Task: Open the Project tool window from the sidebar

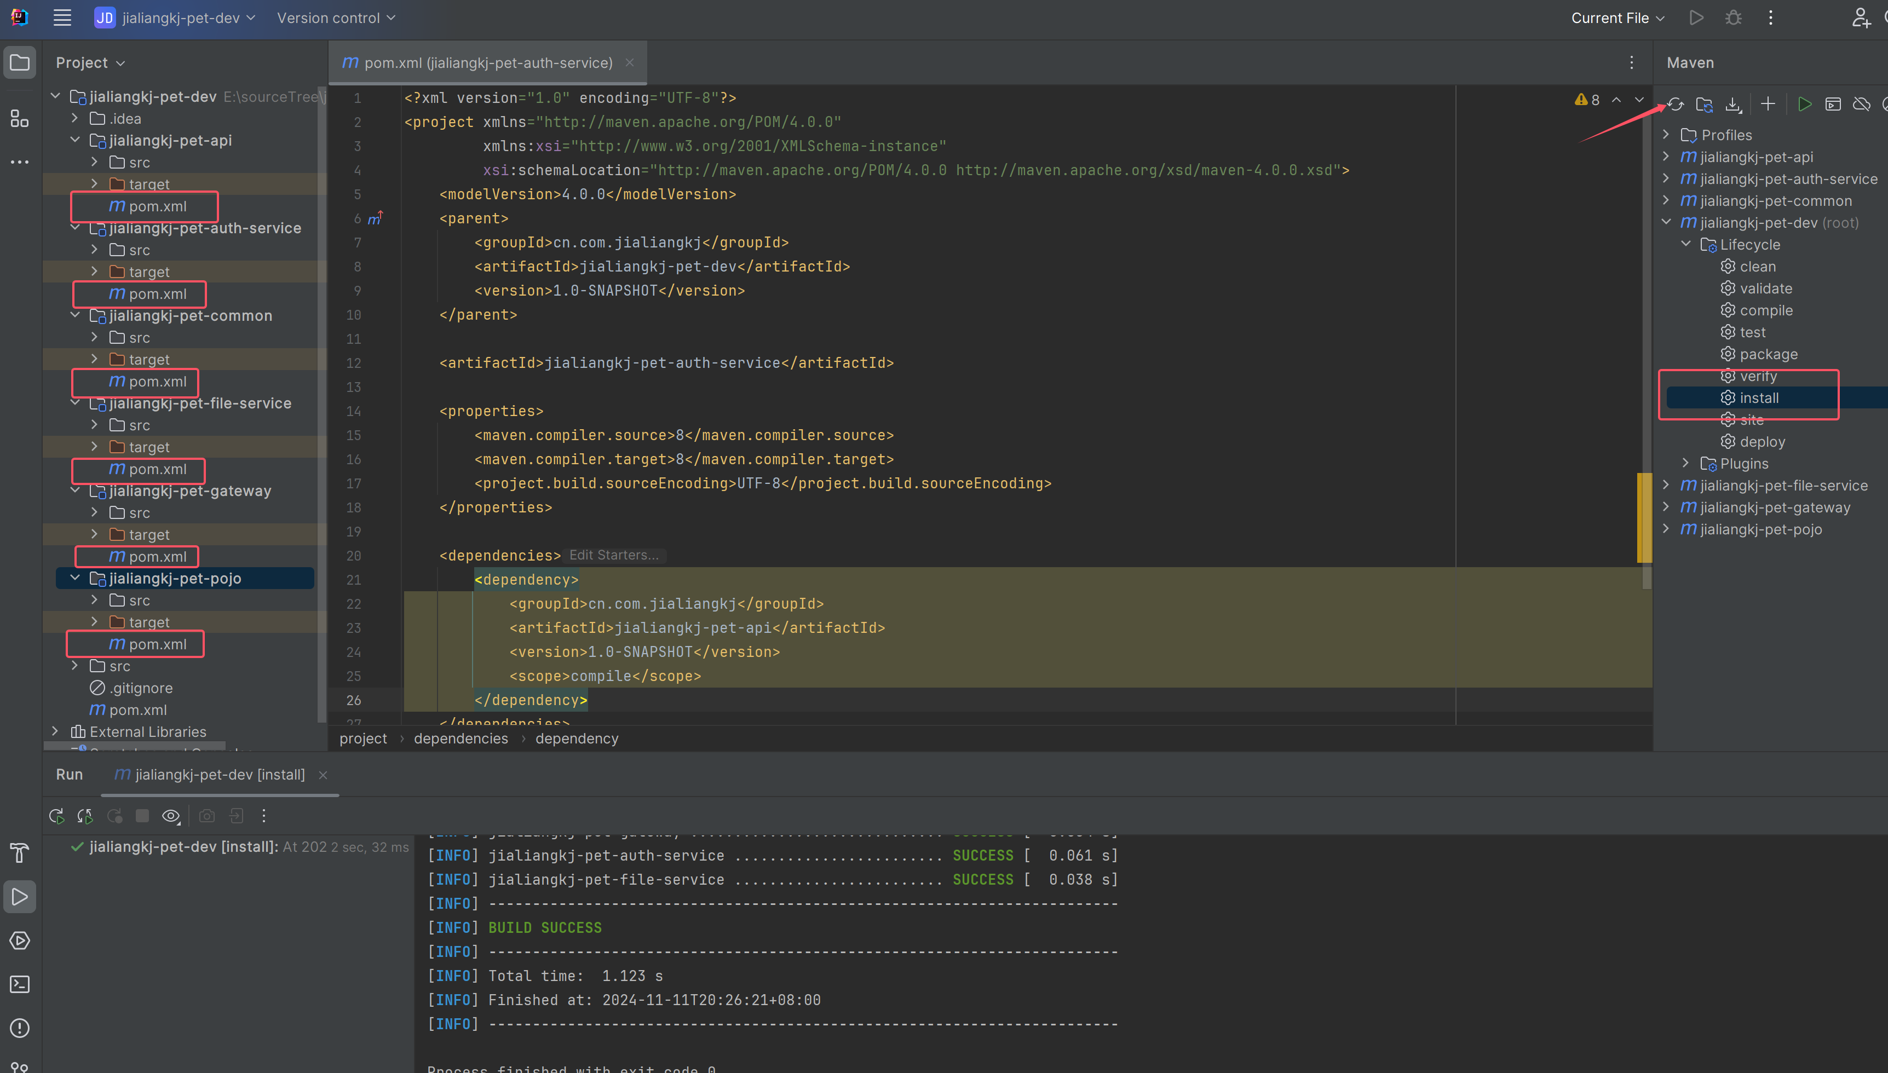Action: tap(20, 62)
